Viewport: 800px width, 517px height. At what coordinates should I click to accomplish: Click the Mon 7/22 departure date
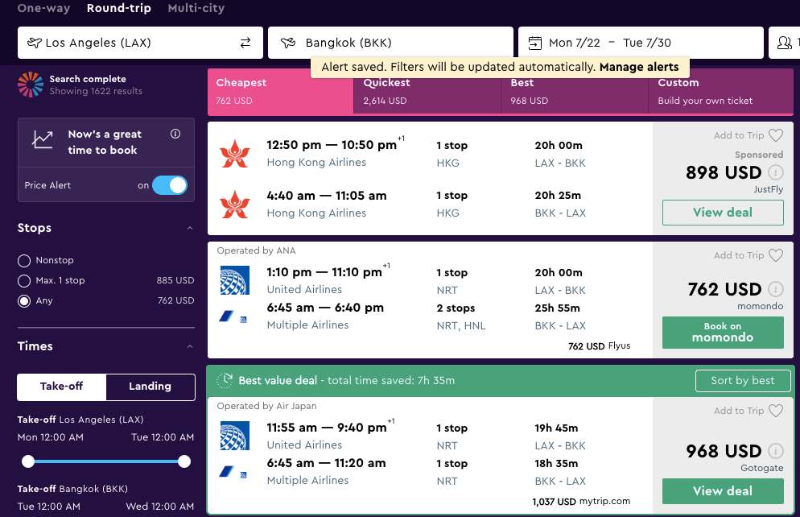pyautogui.click(x=575, y=43)
